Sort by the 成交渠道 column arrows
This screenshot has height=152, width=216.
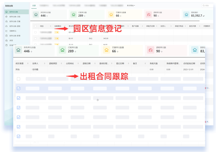[28, 63]
